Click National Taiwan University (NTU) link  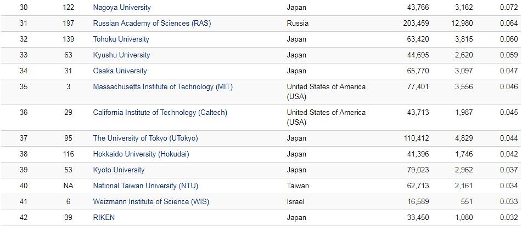[143, 186]
